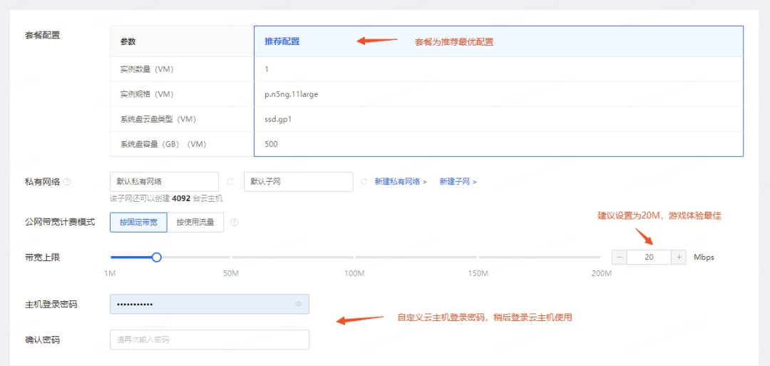Viewport: 770px width, 366px height.
Task: Click the 系统盘容量（GB）（VM） row label
Action: tap(163, 144)
